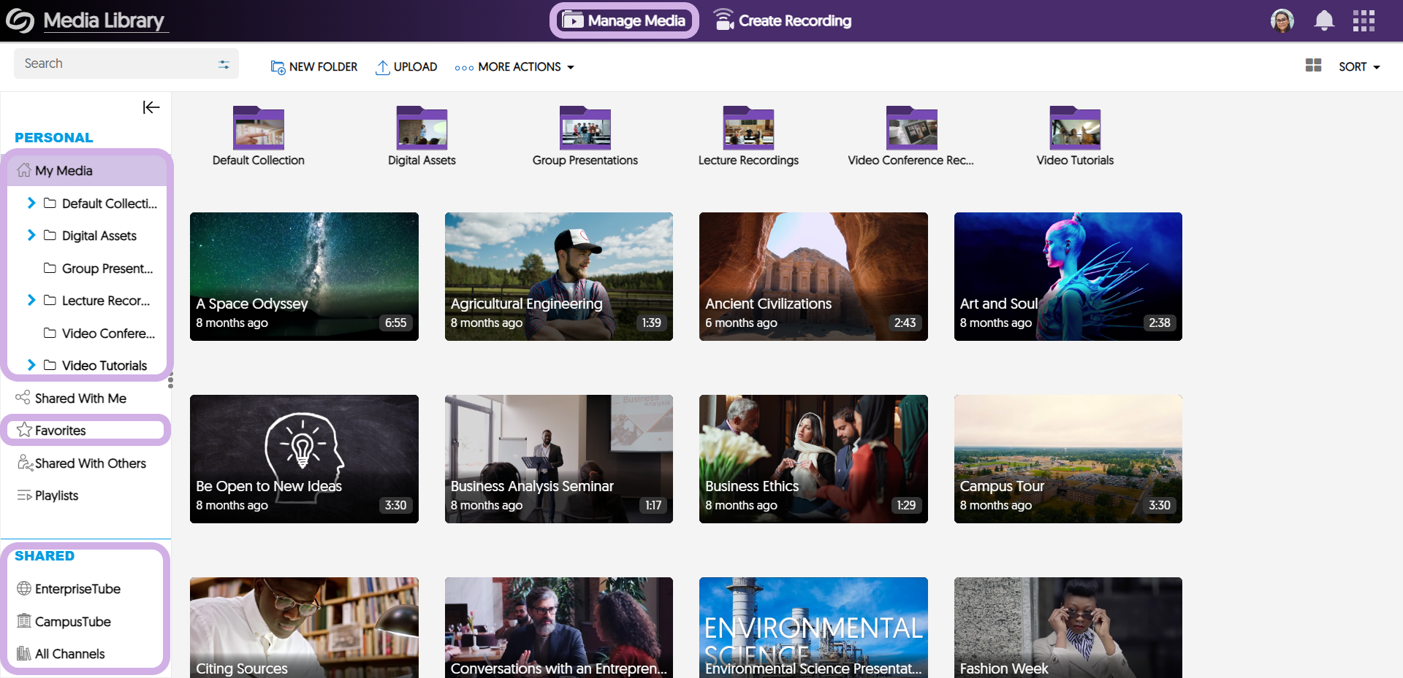Viewport: 1403px width, 678px height.
Task: Open the Manage Media tab
Action: pyautogui.click(x=624, y=20)
